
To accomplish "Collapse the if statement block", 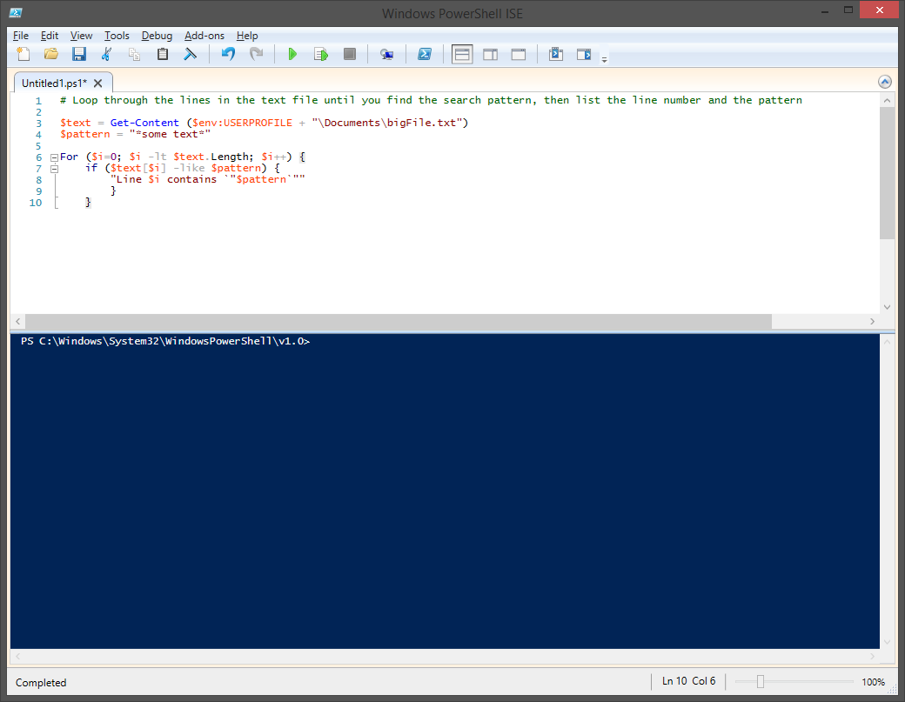I will point(54,168).
